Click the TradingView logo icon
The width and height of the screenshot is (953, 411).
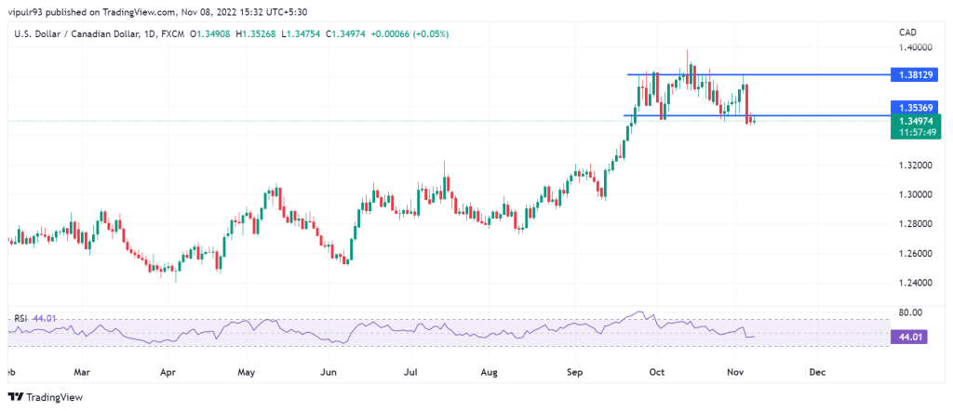tap(15, 396)
